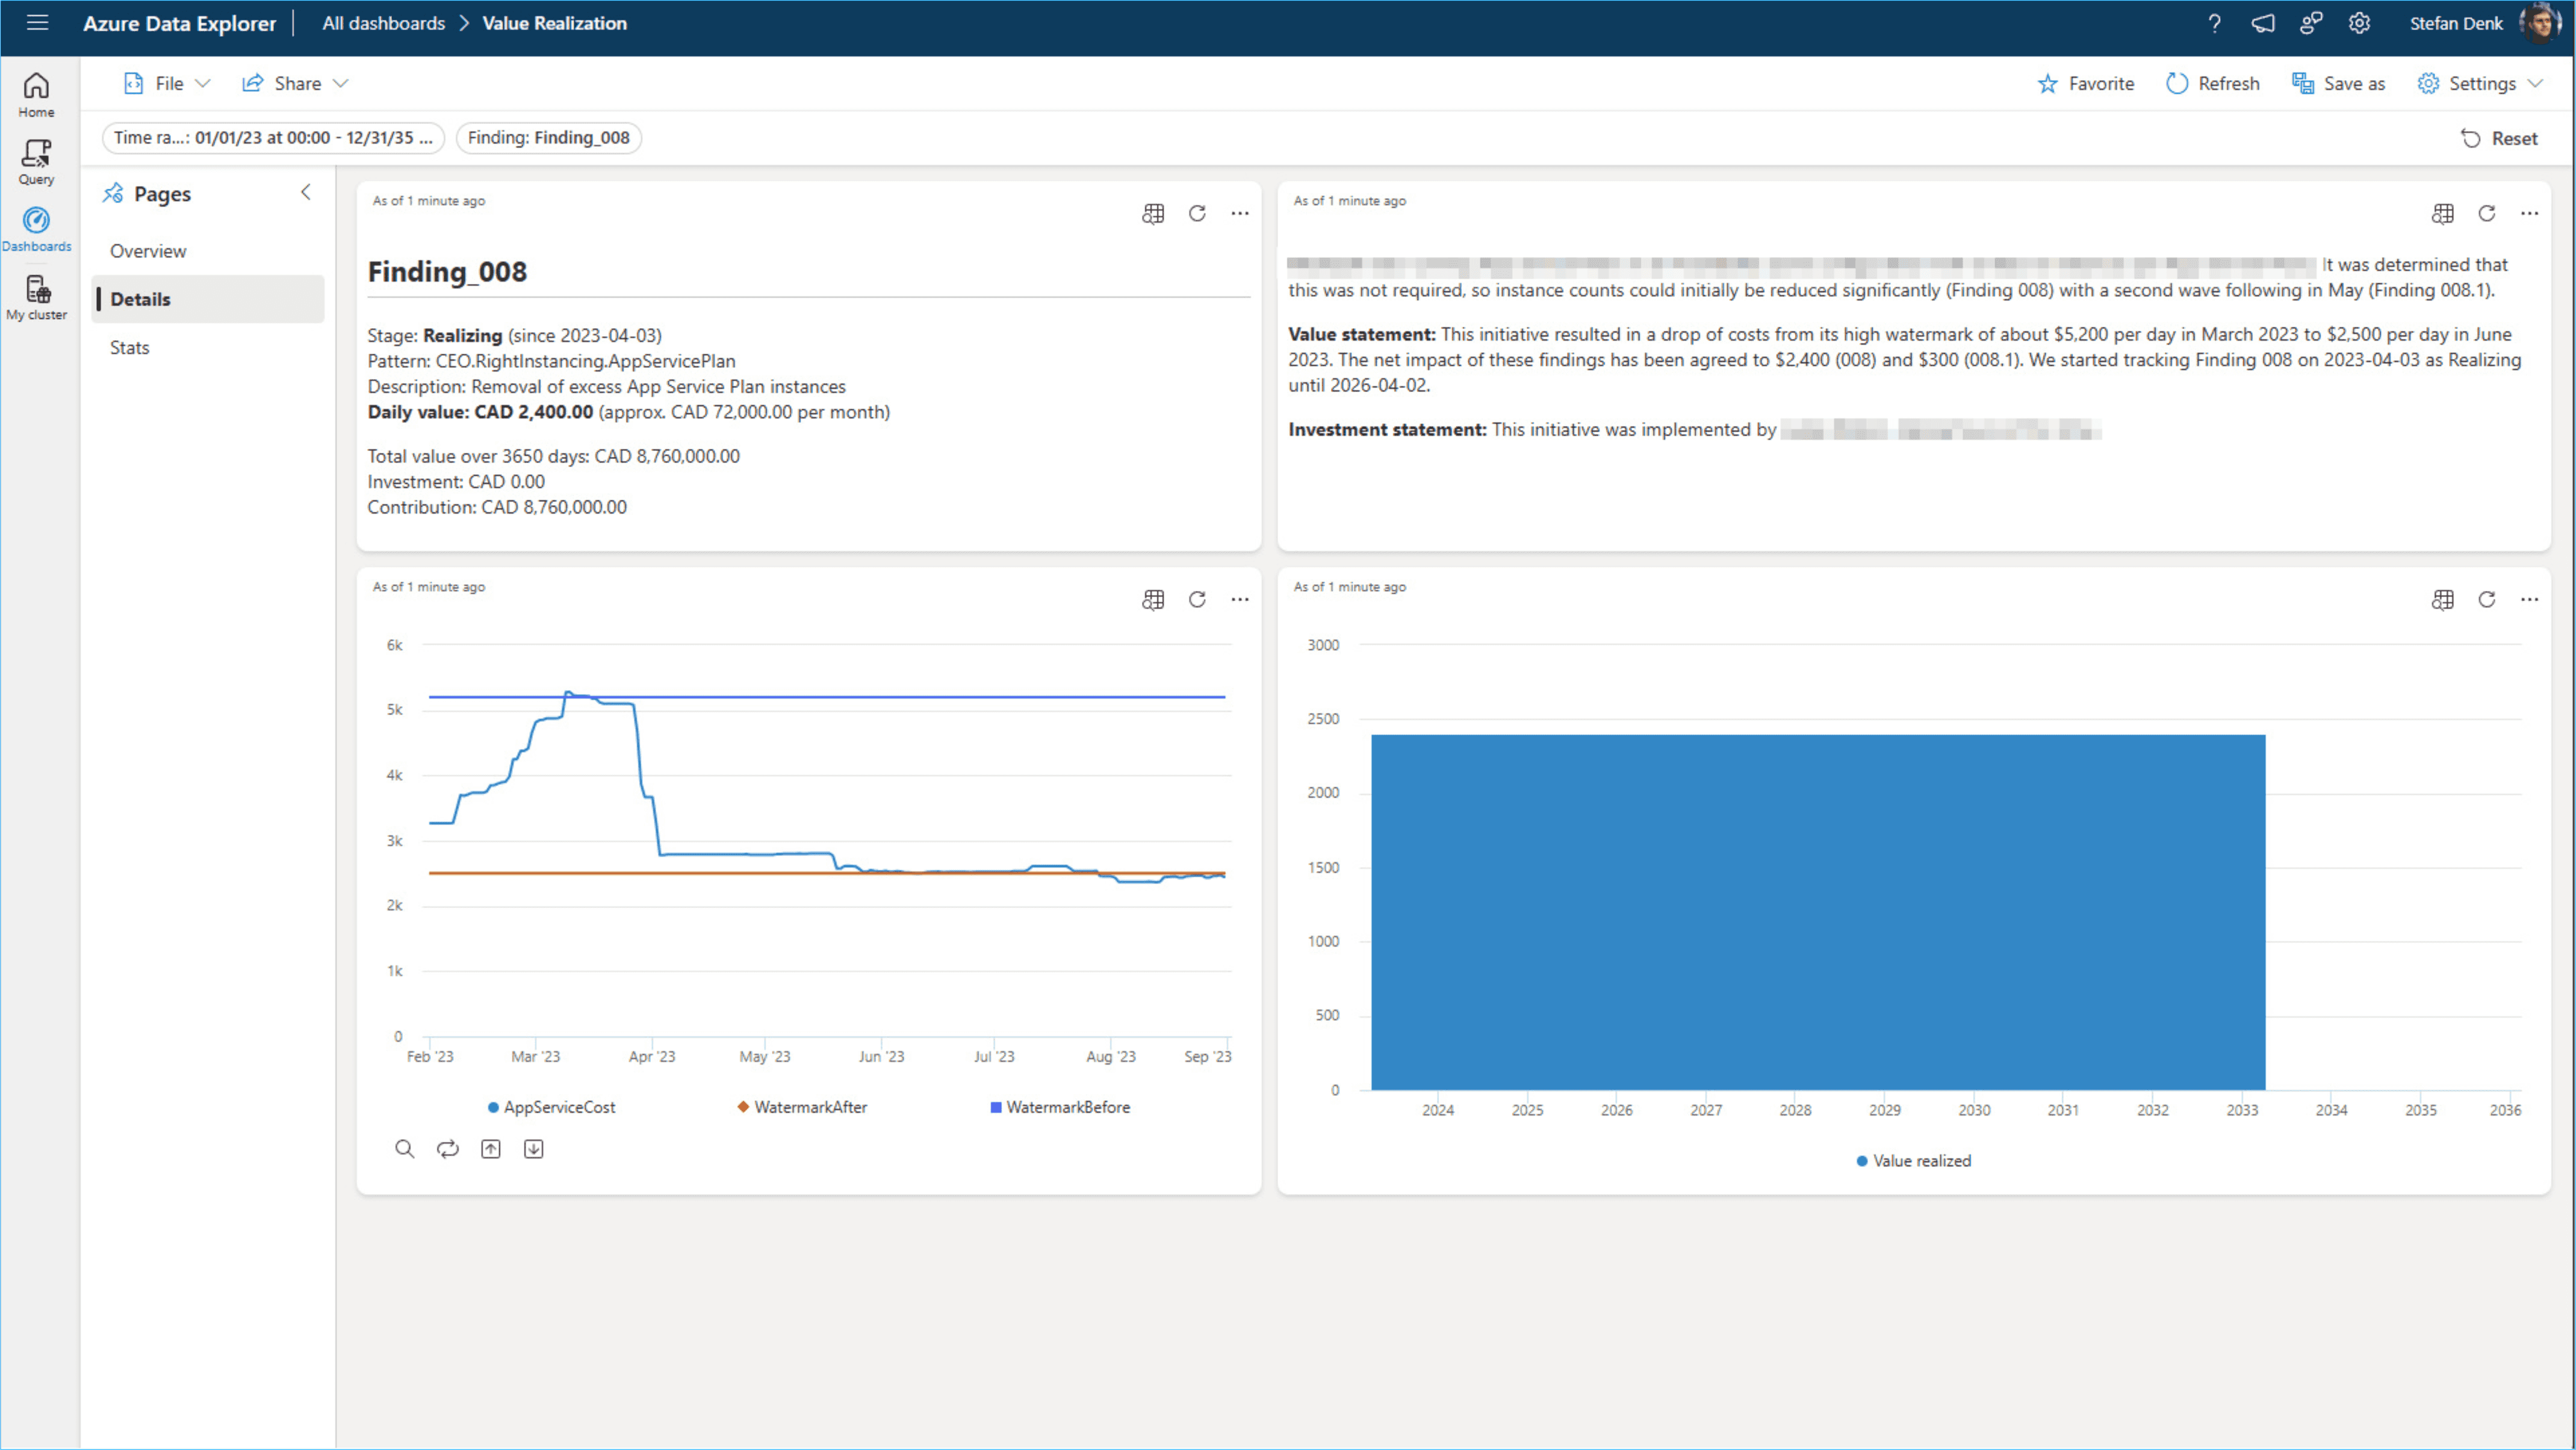Download data from the AppServiceCost chart
The width and height of the screenshot is (2576, 1450).
tap(533, 1148)
